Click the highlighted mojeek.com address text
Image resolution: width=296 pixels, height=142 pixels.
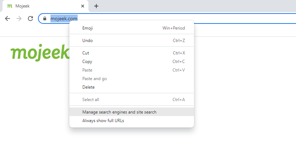64,19
